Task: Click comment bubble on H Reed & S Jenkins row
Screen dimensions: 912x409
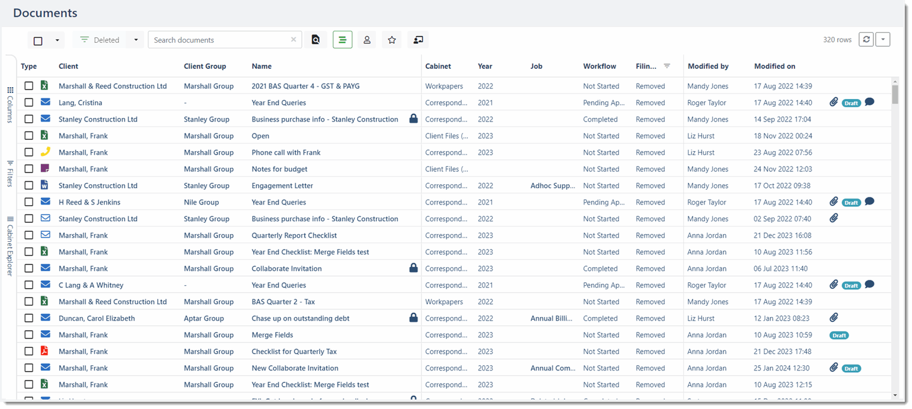Action: pos(869,202)
